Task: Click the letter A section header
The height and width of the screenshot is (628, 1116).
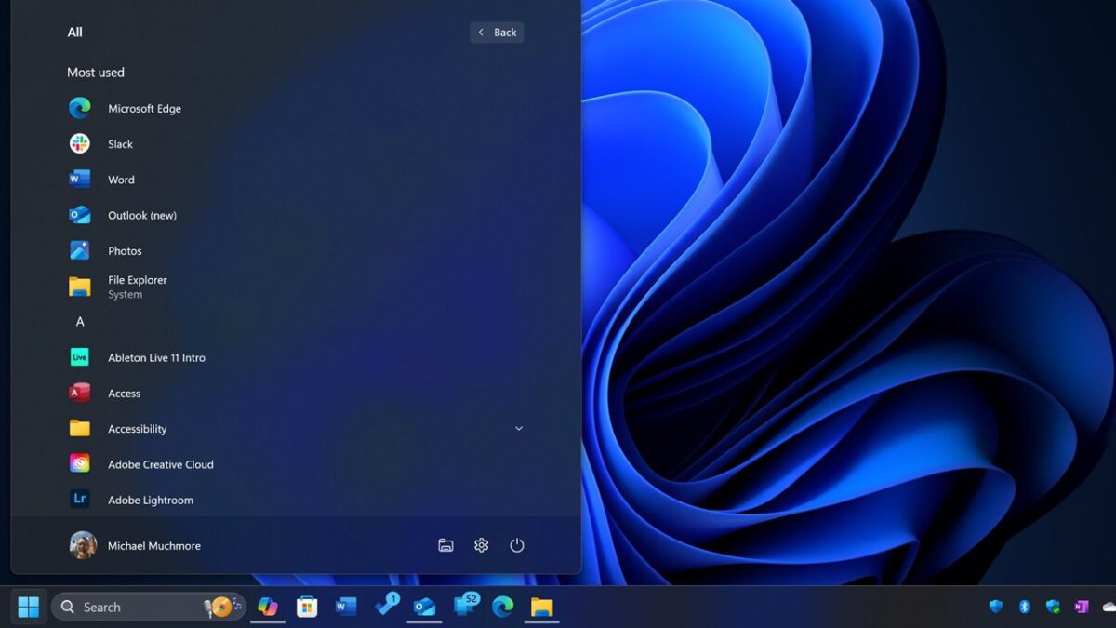Action: click(x=80, y=322)
